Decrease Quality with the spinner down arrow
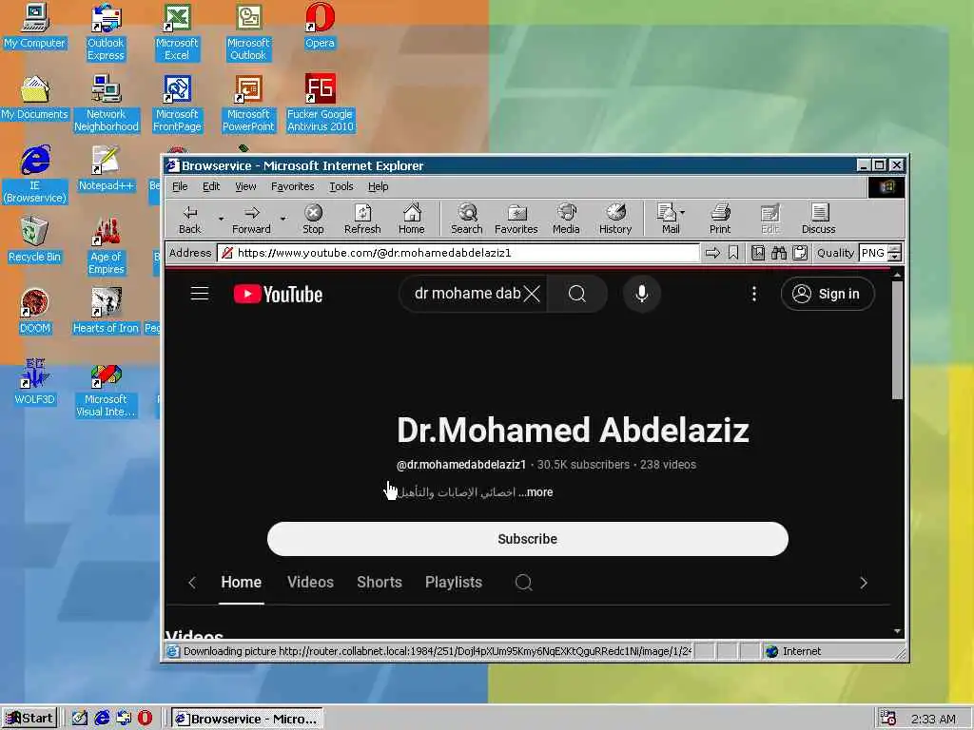 [x=894, y=257]
